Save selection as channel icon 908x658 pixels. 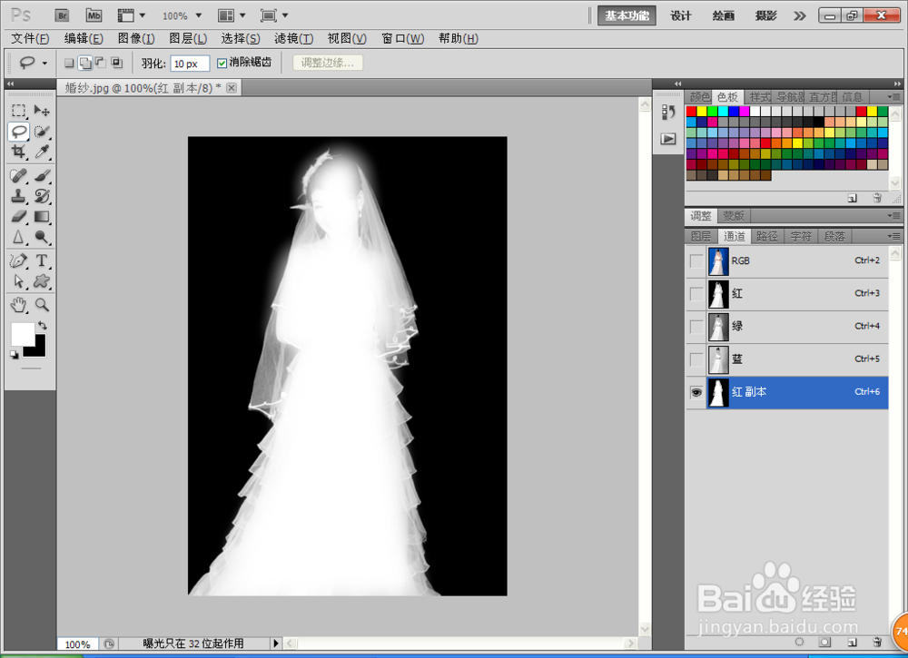pos(824,642)
